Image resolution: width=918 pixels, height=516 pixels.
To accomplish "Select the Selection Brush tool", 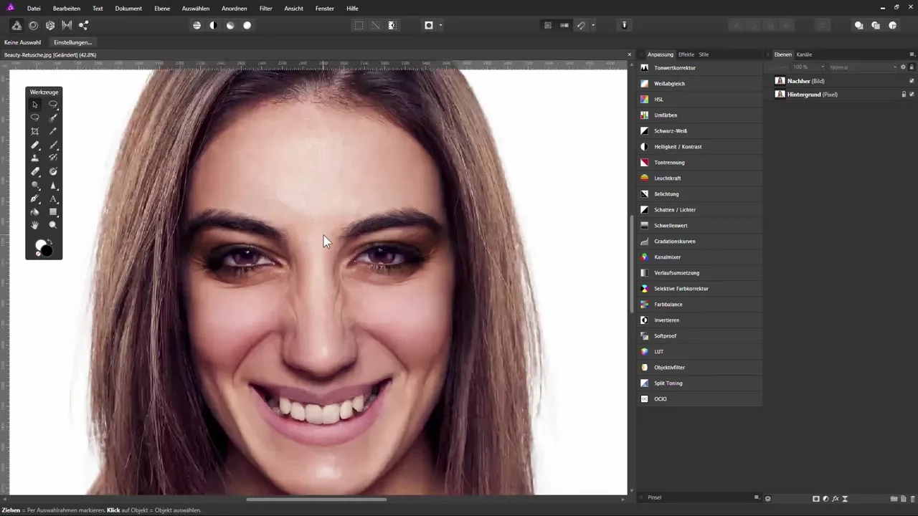I will tap(53, 118).
